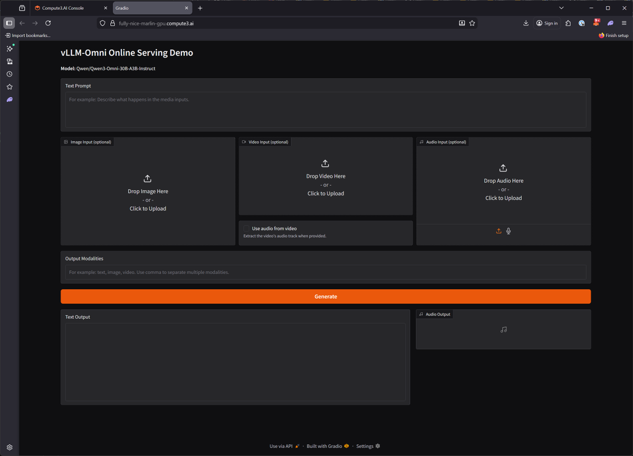
Task: Click the Audio Output music note placeholder
Action: 503,330
